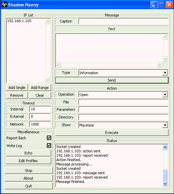Click the Status log scroll up arrow
This screenshot has height=194, width=174.
(165, 147)
